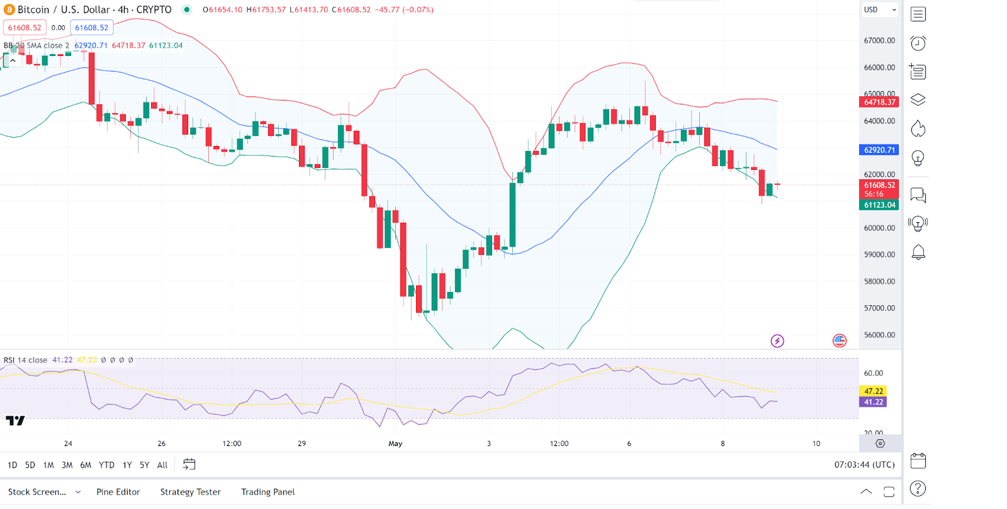Click the May label on time axis
Viewport: 1007px width, 509px height.
tap(395, 444)
